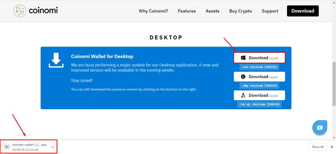This screenshot has height=154, width=336.
Task: Click the macOS logo icon
Action: pos(243,77)
